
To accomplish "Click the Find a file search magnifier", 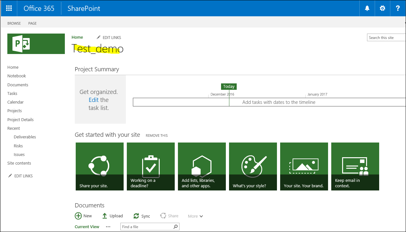I will click(176, 227).
